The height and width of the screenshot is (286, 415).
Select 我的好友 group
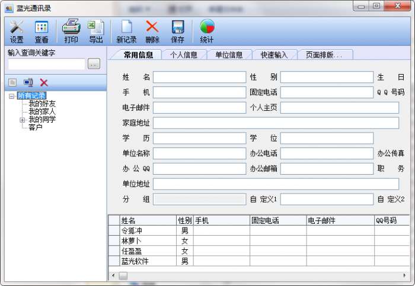coord(42,104)
